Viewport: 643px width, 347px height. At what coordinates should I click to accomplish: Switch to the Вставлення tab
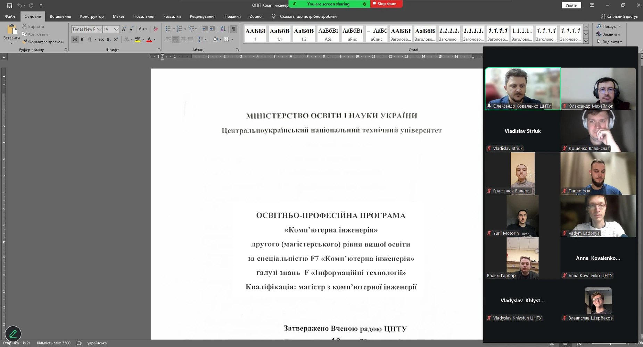click(60, 16)
